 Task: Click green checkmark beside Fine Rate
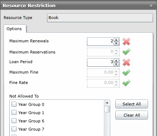[x=126, y=83]
